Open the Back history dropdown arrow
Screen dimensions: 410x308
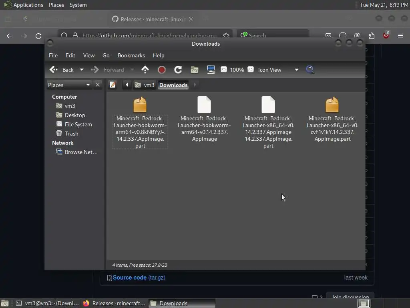point(82,70)
